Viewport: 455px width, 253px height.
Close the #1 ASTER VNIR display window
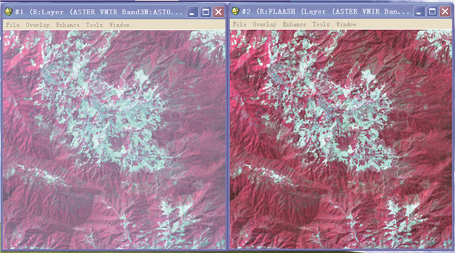218,12
